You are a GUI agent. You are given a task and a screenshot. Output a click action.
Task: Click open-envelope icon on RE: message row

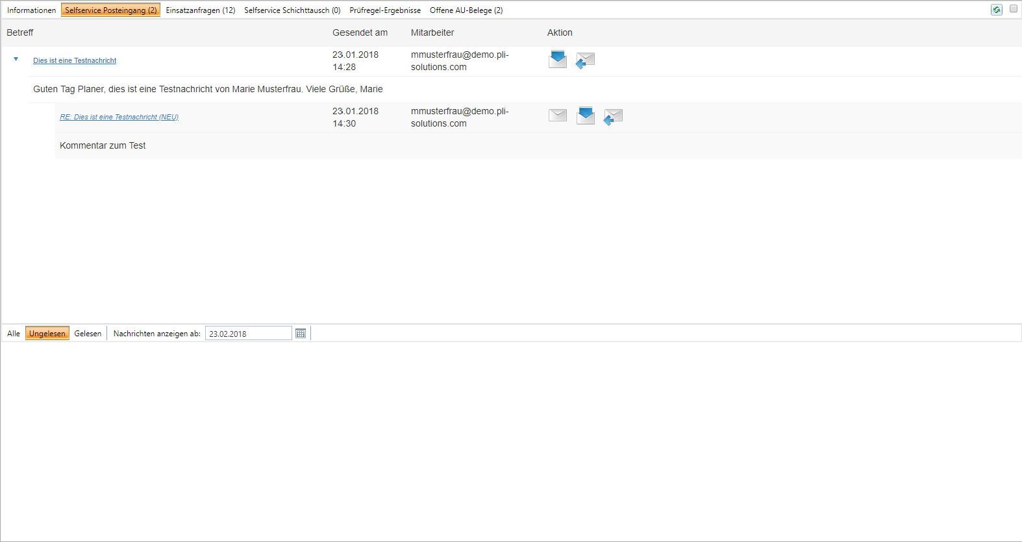(x=586, y=116)
